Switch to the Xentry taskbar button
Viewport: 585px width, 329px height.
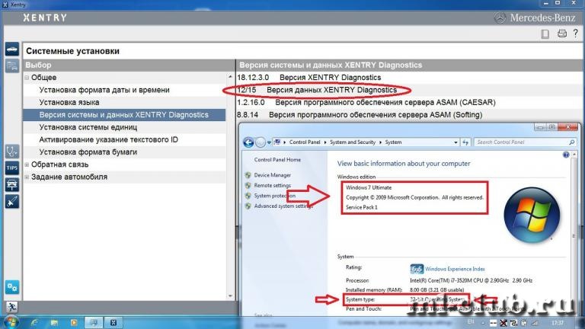click(113, 322)
